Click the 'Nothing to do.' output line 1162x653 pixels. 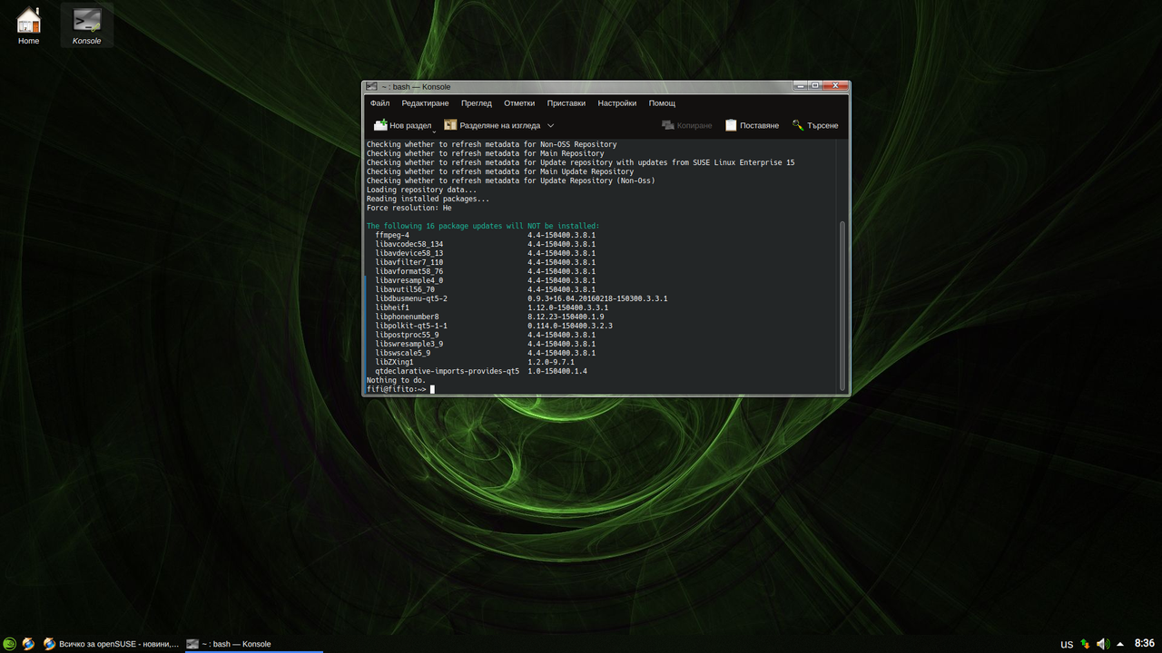[397, 380]
